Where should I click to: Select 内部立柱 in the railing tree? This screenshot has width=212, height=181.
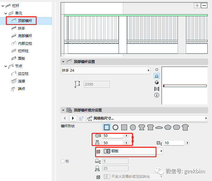point(25,44)
